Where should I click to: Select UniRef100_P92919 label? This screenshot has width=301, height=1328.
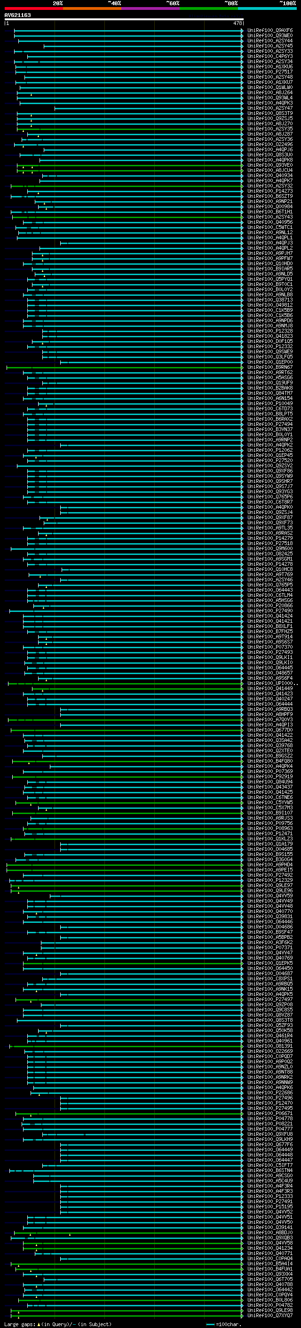pyautogui.click(x=270, y=776)
